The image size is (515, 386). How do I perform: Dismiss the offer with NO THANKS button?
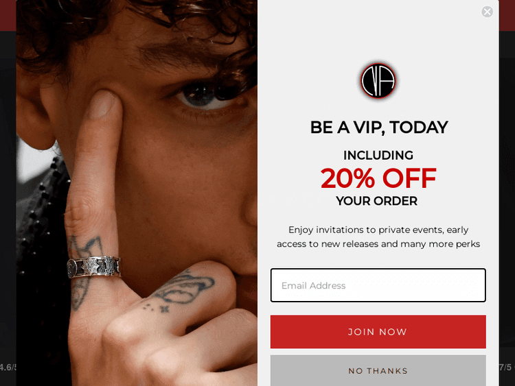click(x=378, y=371)
